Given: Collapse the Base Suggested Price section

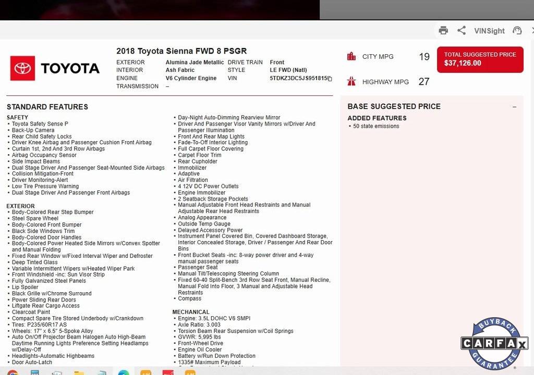Looking at the screenshot, I should (514, 107).
